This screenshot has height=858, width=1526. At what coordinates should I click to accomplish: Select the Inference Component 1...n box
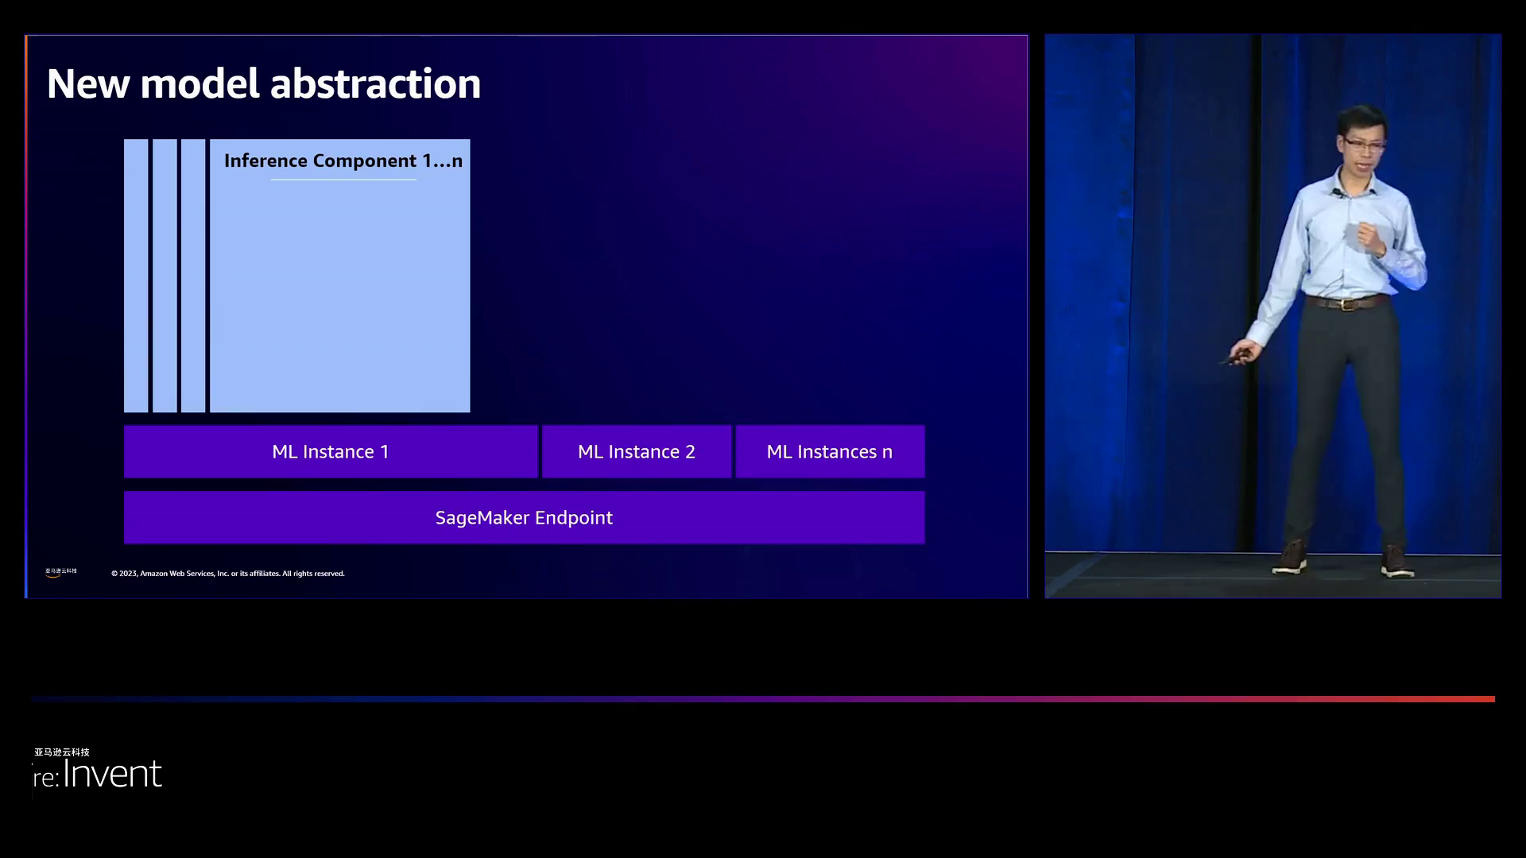tap(339, 276)
